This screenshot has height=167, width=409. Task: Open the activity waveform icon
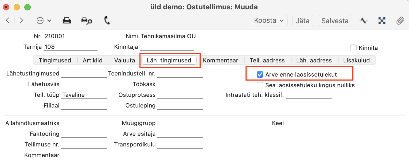tap(363, 21)
